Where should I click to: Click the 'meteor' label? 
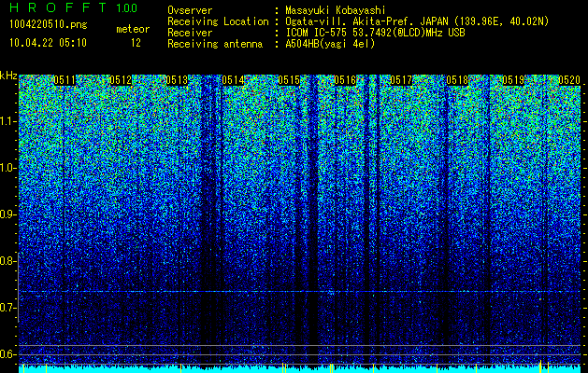(133, 29)
